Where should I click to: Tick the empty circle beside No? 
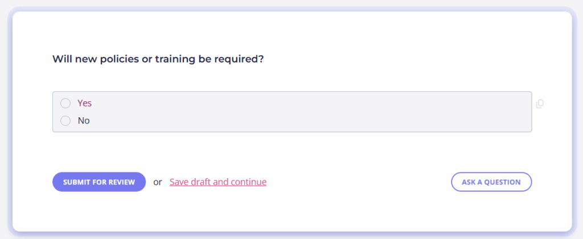[x=65, y=121]
